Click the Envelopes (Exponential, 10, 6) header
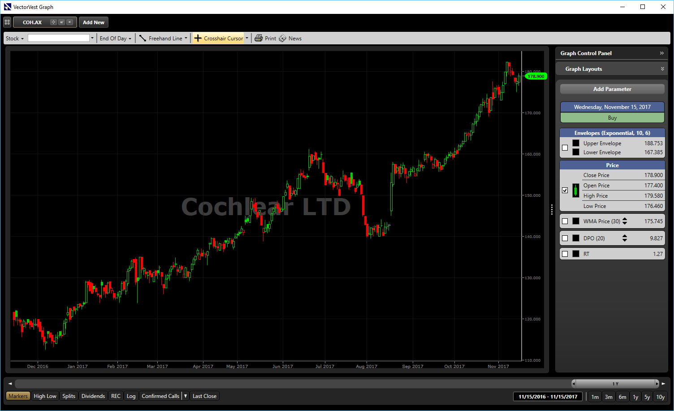 pyautogui.click(x=612, y=133)
